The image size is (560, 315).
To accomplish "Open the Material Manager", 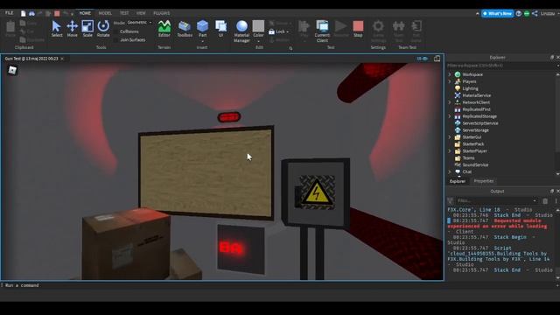I will [x=241, y=31].
